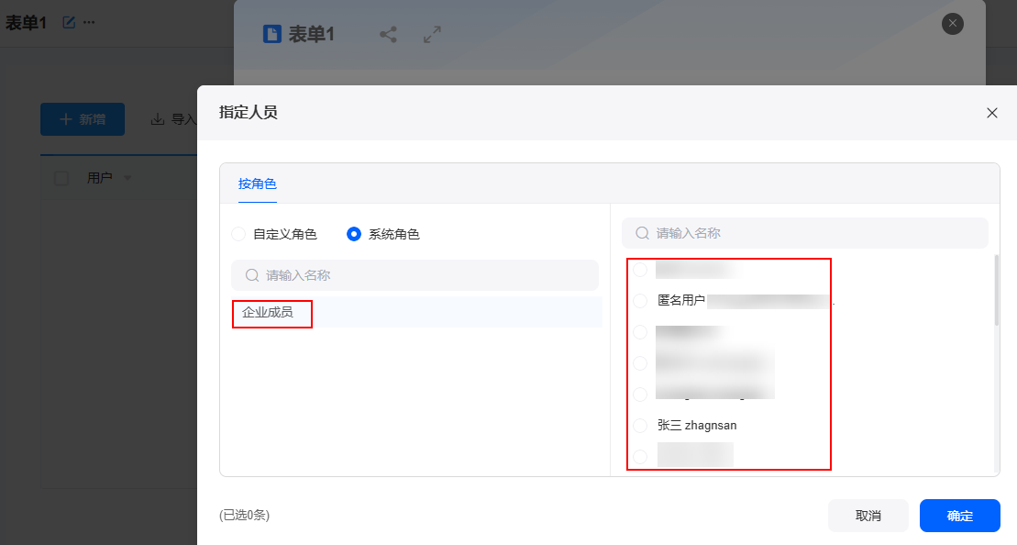Image resolution: width=1017 pixels, height=545 pixels.
Task: Open the 用户 column dropdown arrow
Action: point(127,178)
